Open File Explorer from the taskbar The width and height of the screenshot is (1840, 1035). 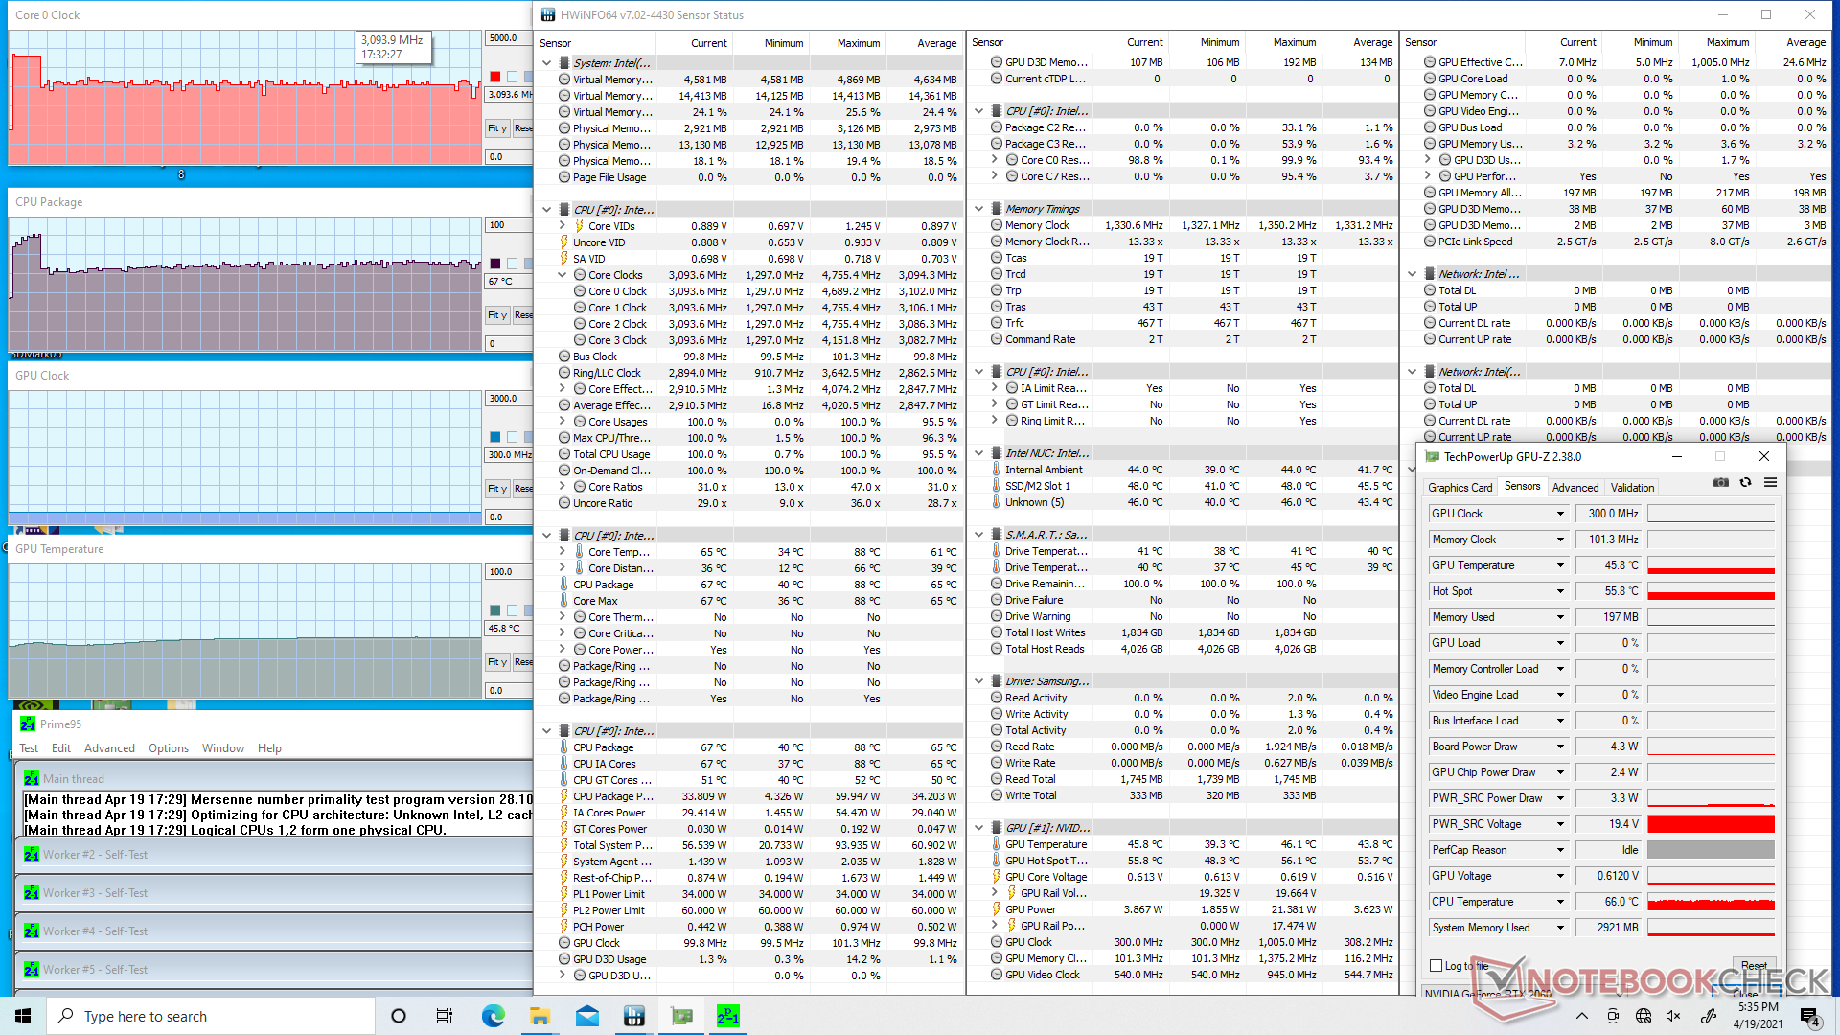(540, 1016)
